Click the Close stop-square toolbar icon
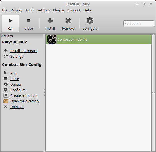This screenshot has height=152, width=156. (x=29, y=21)
